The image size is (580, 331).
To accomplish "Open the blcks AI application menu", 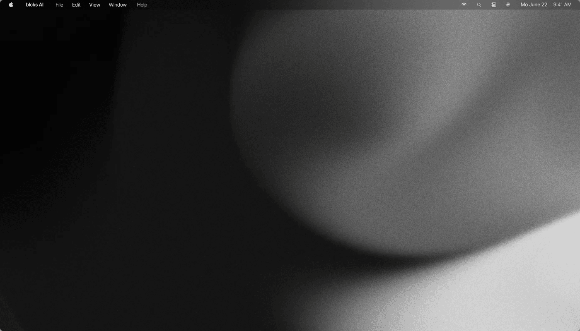I will click(34, 5).
